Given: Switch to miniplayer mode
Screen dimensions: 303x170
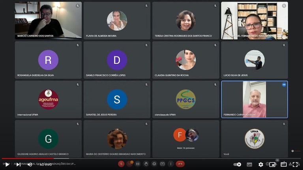Looking at the screenshot, I should click(x=272, y=164).
